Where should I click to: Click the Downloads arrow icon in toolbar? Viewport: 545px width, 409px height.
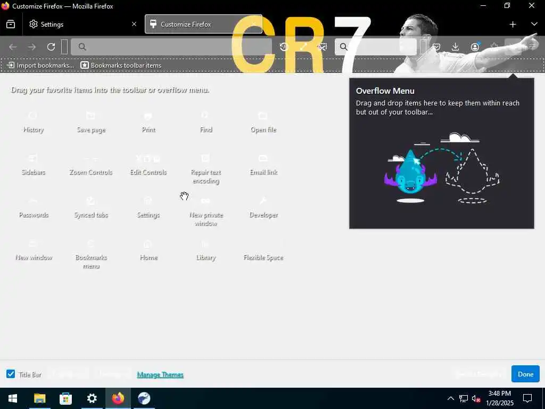tap(456, 47)
